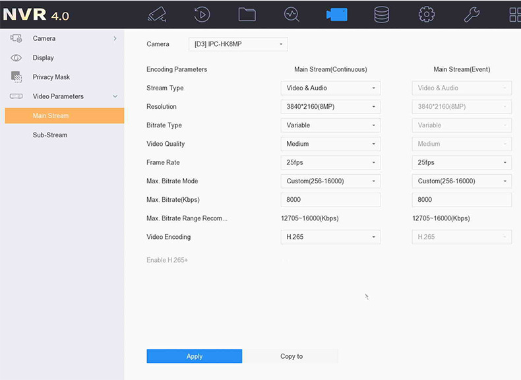Open Privacy Mask settings

pyautogui.click(x=51, y=77)
